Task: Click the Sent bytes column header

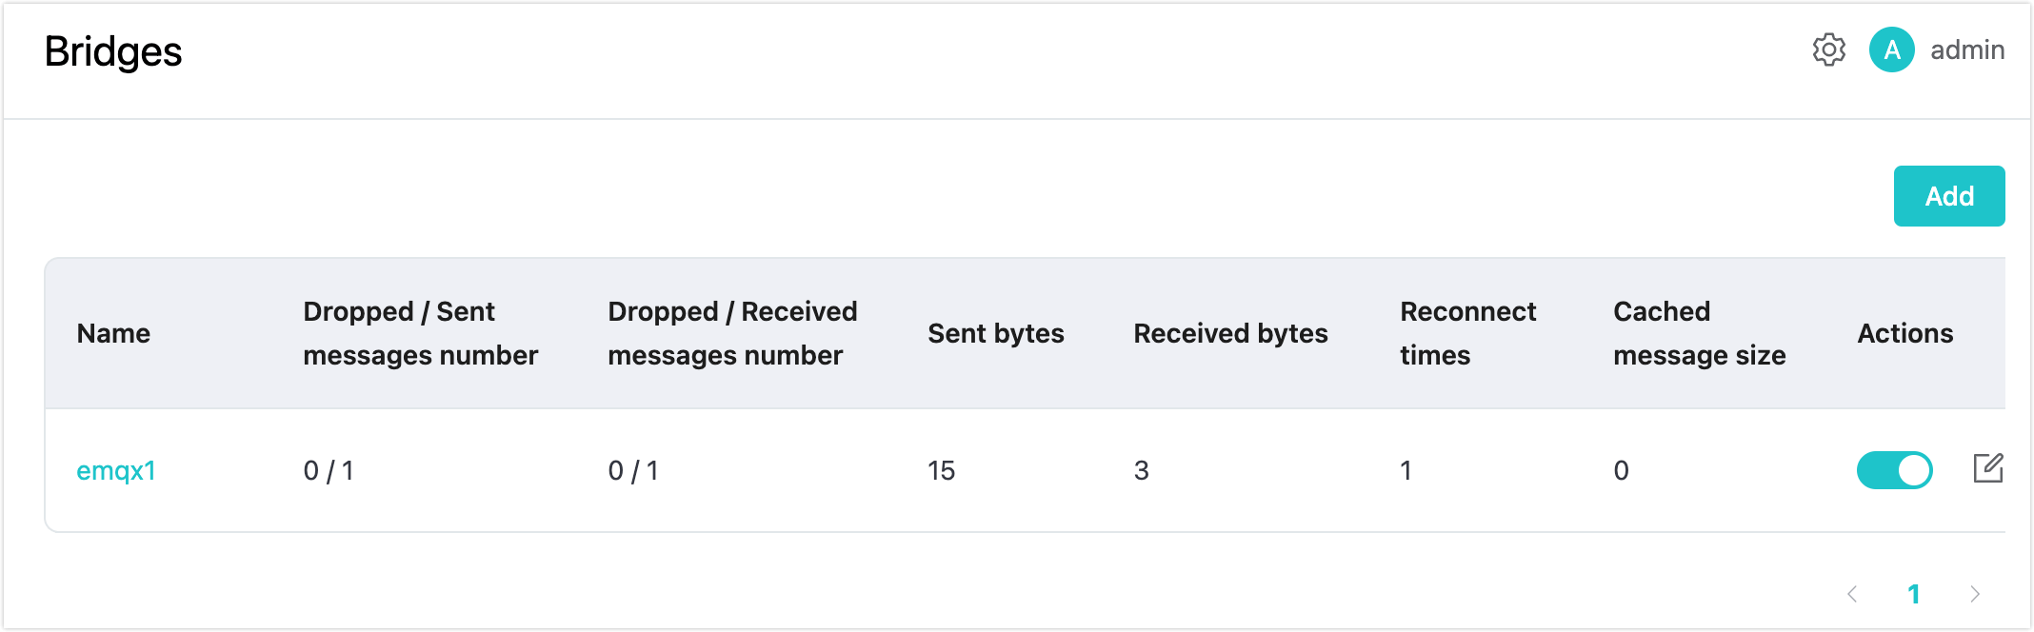Action: 996,333
